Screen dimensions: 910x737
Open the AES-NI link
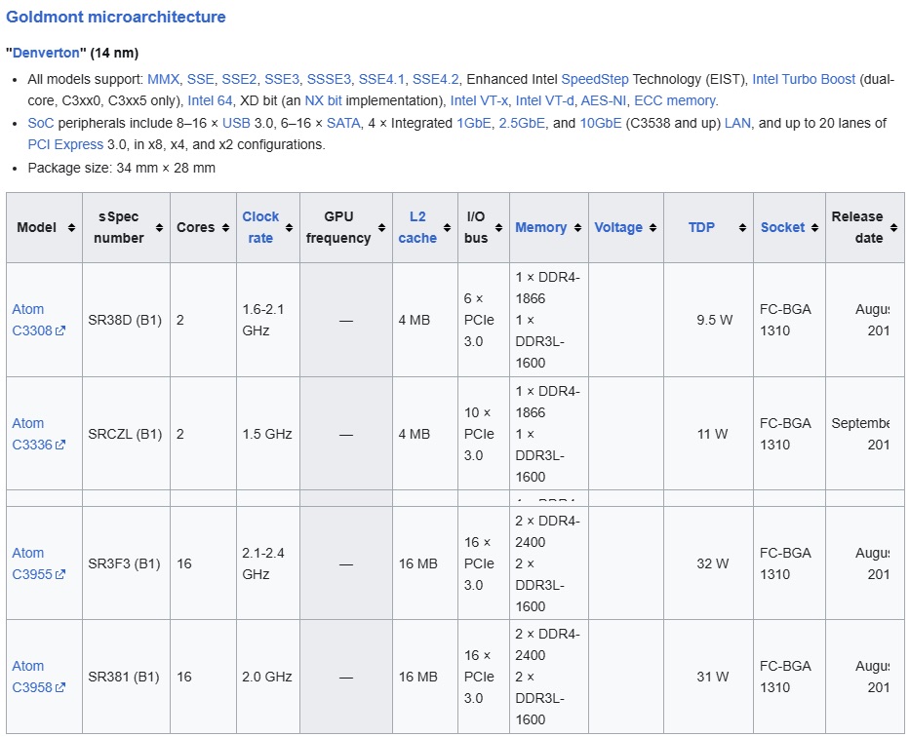604,100
